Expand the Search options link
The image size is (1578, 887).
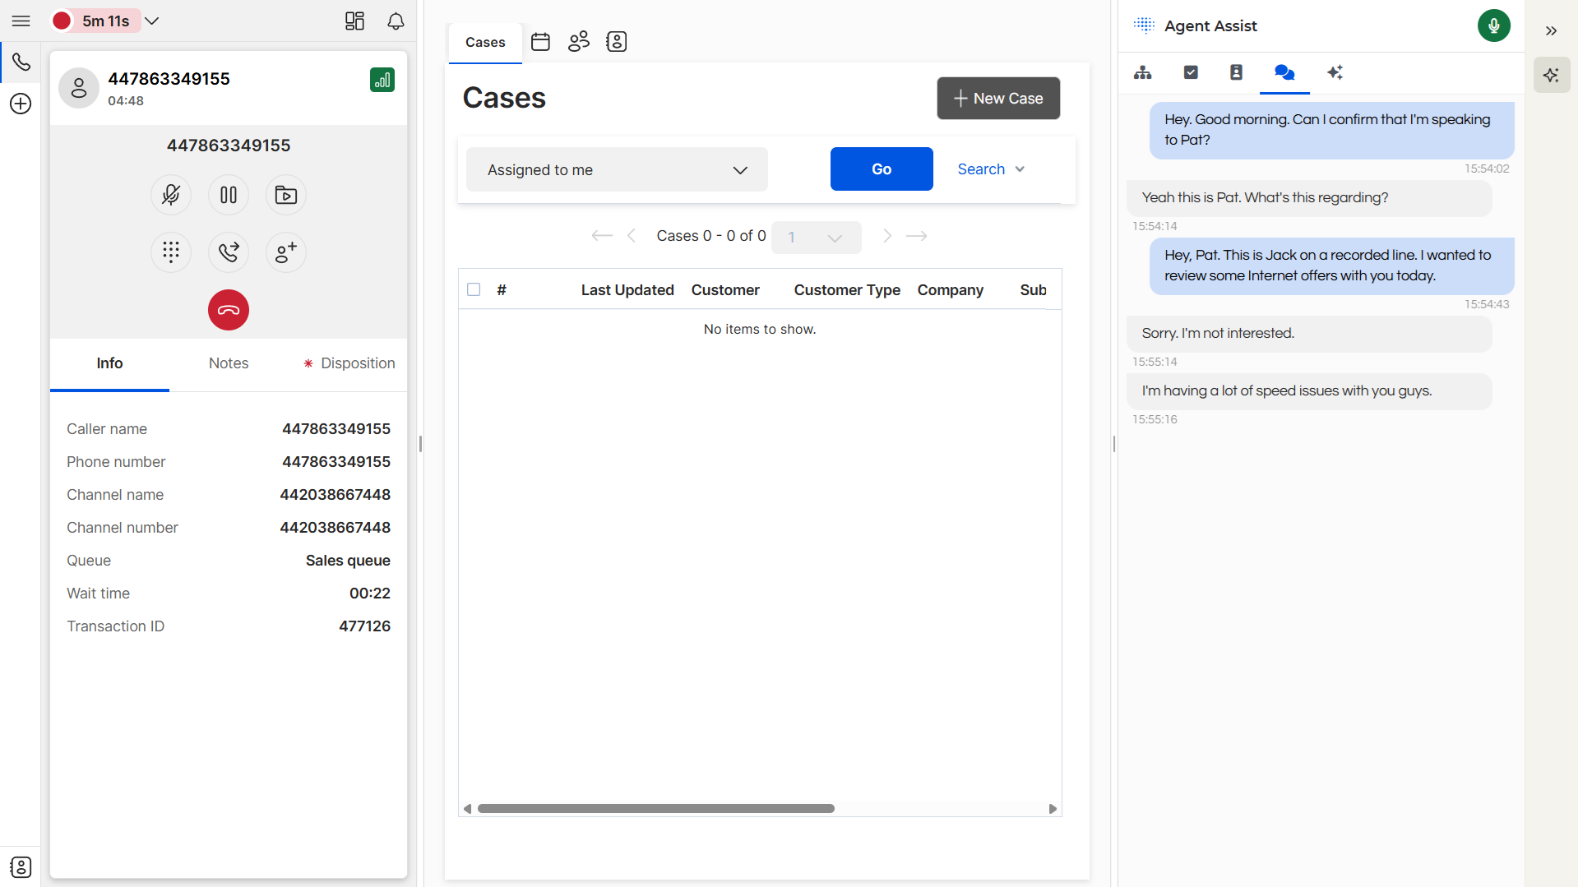tap(992, 169)
